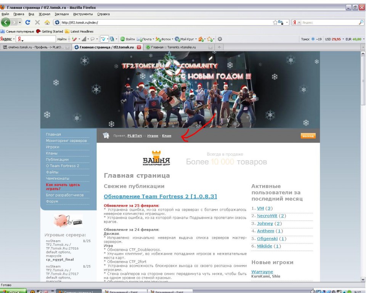366x293 pixels.
Task: Open the Журнал menu
Action: coord(44,14)
